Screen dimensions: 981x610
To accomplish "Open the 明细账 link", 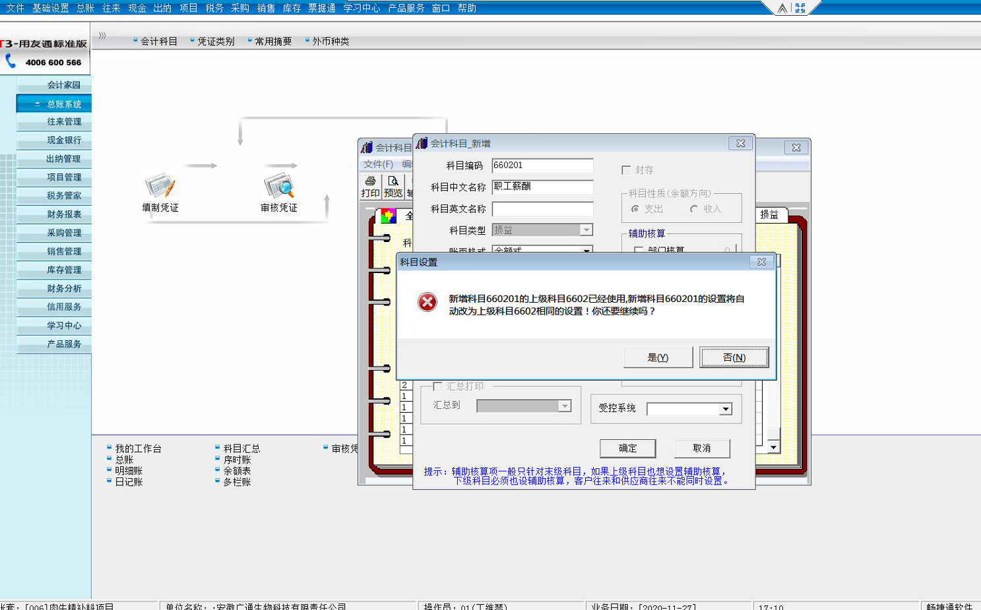I will pos(129,471).
